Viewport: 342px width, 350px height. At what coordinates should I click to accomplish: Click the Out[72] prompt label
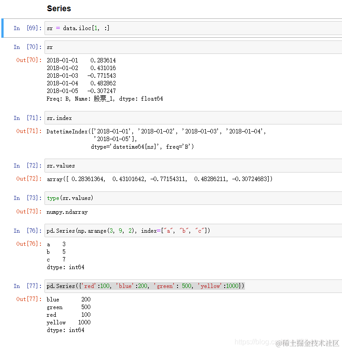[x=29, y=178]
